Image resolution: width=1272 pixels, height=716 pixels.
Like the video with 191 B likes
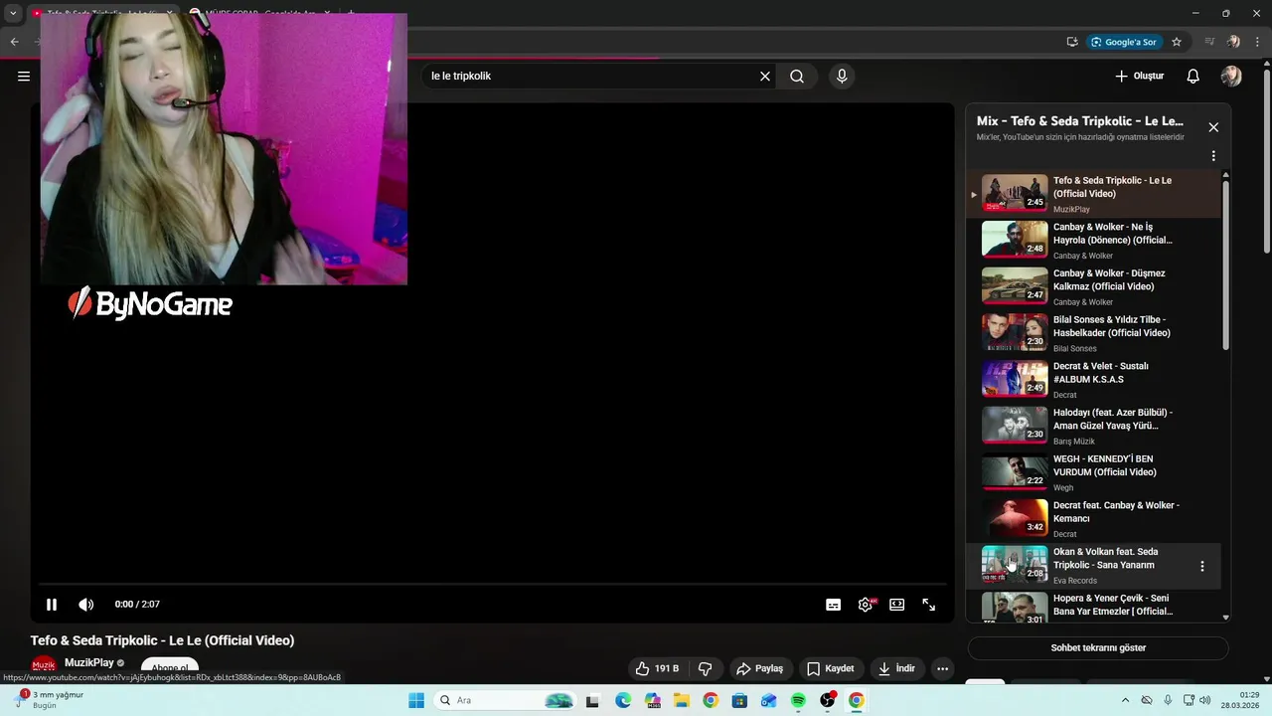[657, 668]
